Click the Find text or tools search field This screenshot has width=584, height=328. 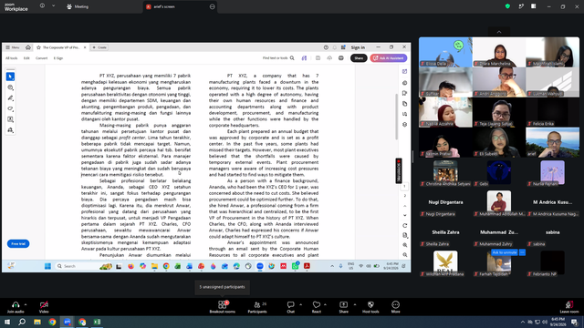278,58
